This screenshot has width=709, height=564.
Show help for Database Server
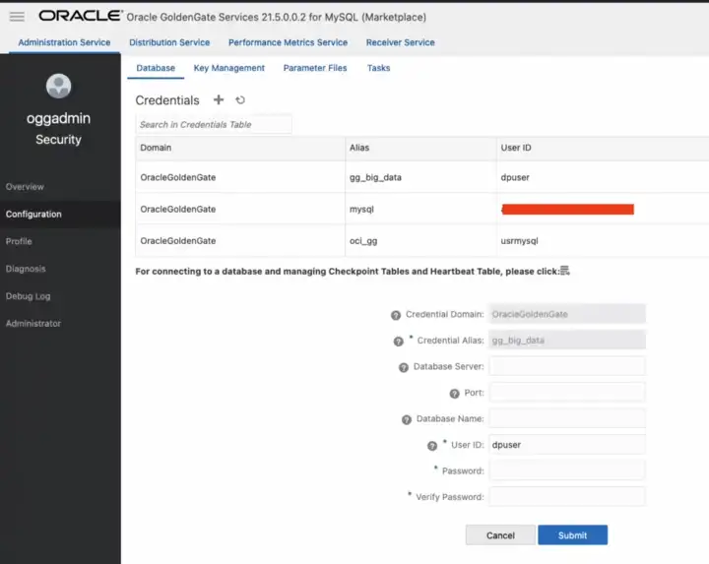tap(404, 367)
